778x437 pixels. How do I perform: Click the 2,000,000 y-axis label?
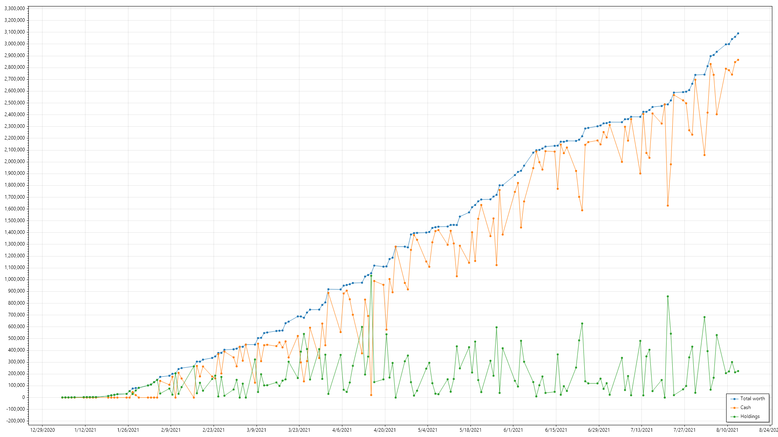coord(14,161)
